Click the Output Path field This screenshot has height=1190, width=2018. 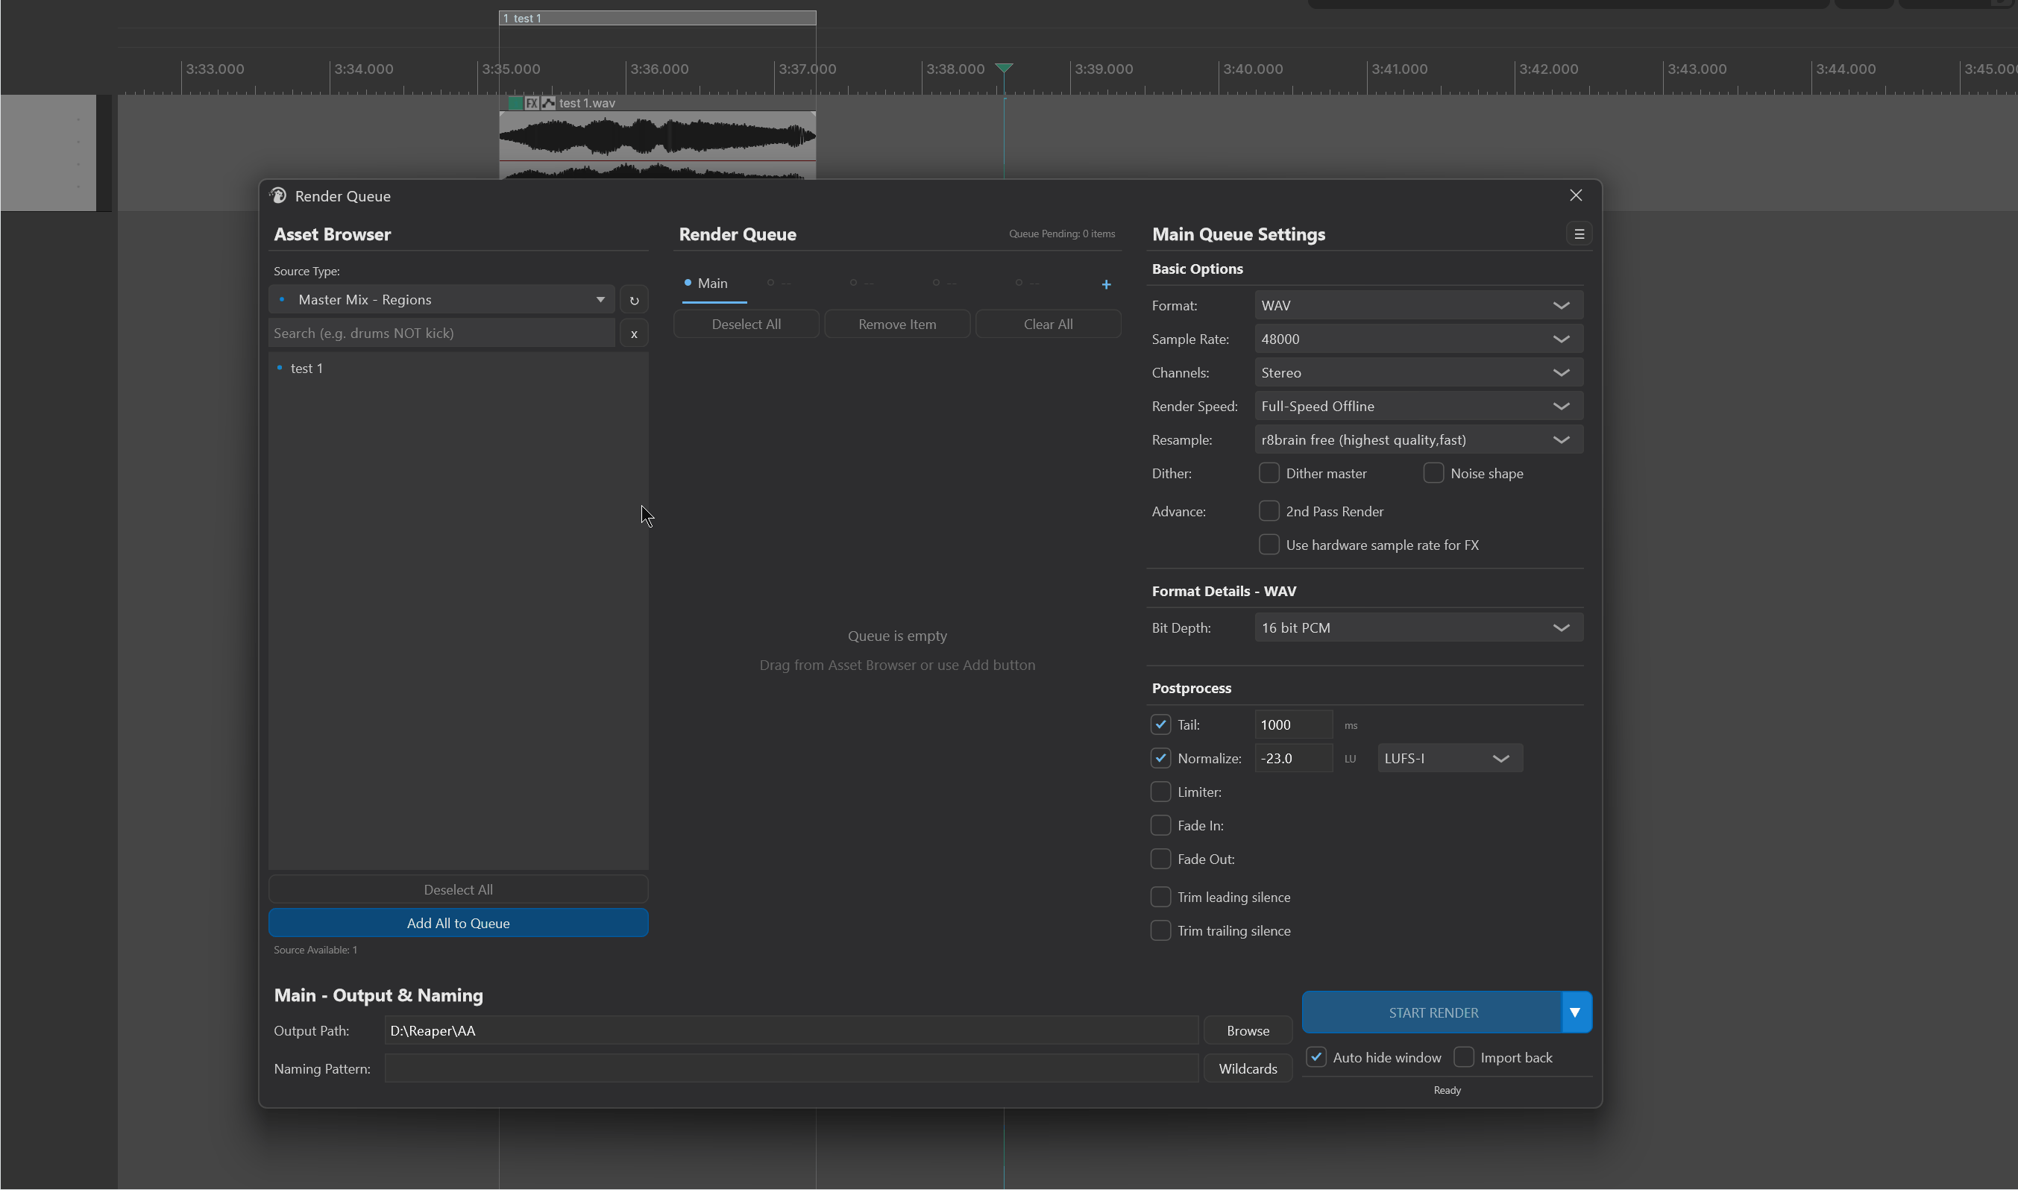pos(791,1031)
